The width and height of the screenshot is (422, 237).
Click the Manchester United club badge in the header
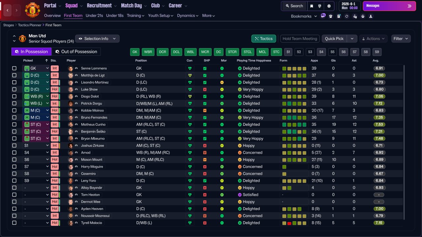coord(32,10)
